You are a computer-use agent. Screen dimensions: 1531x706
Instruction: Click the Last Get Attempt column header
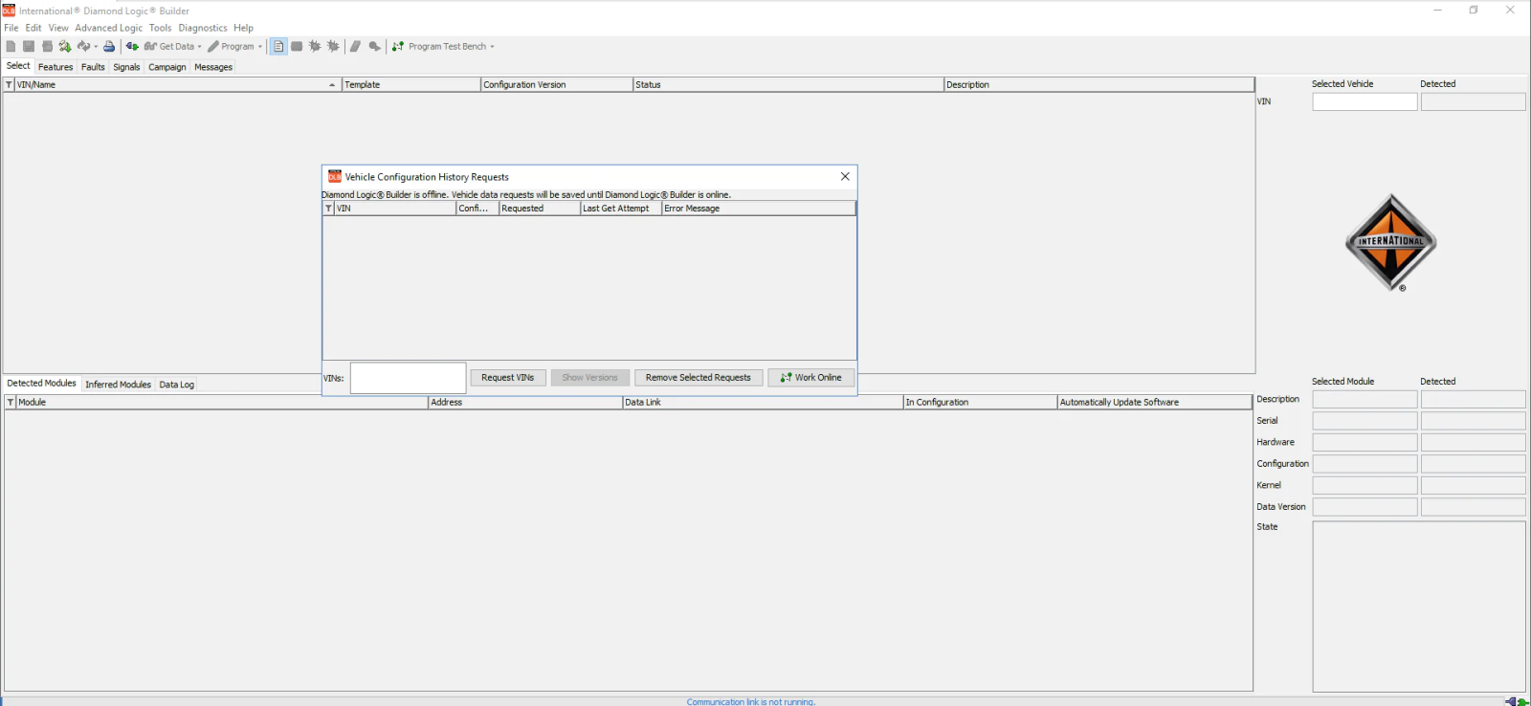(x=621, y=209)
